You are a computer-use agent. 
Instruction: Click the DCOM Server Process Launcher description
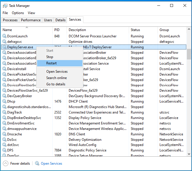coord(93,36)
